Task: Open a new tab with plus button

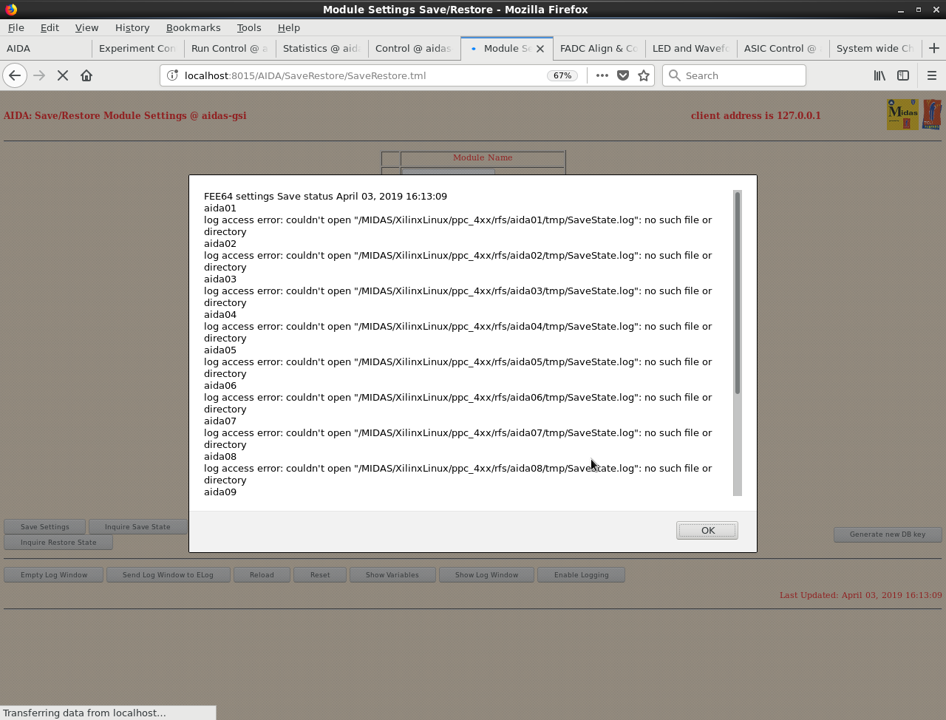Action: [x=934, y=48]
